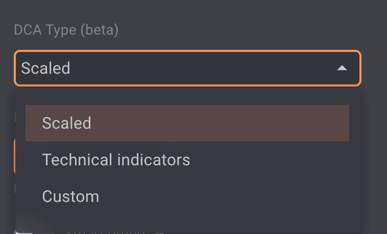Click the DCA Type (beta) label
387x234 pixels.
tap(66, 31)
